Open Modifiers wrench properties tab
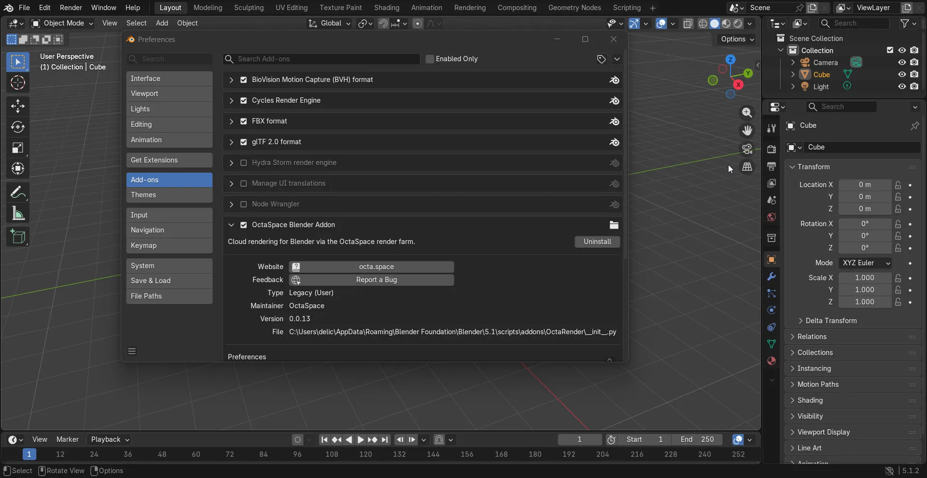The height and width of the screenshot is (478, 927). (772, 277)
